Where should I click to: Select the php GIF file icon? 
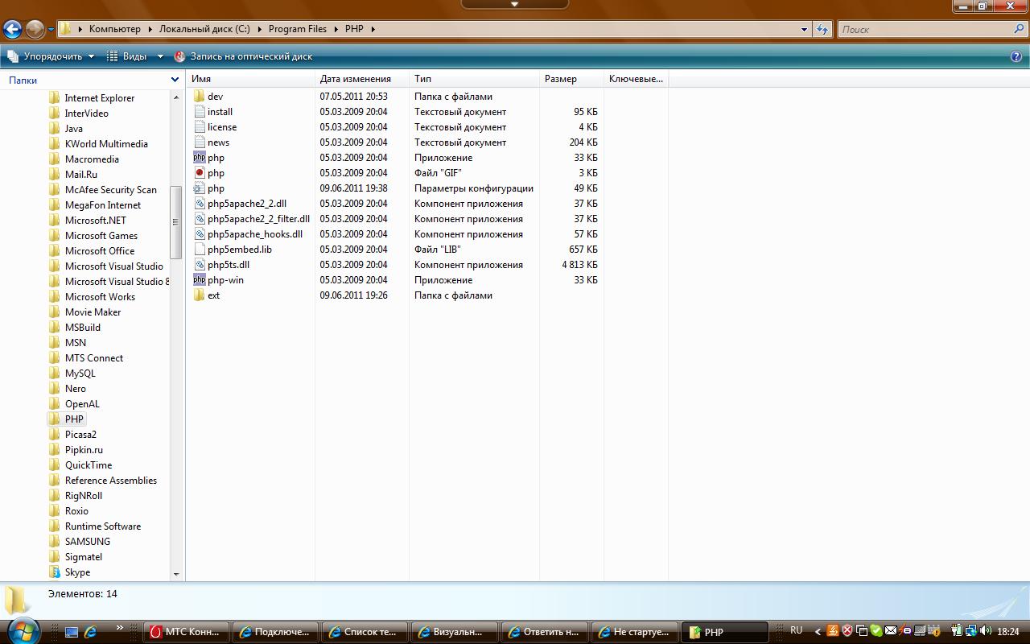click(200, 173)
